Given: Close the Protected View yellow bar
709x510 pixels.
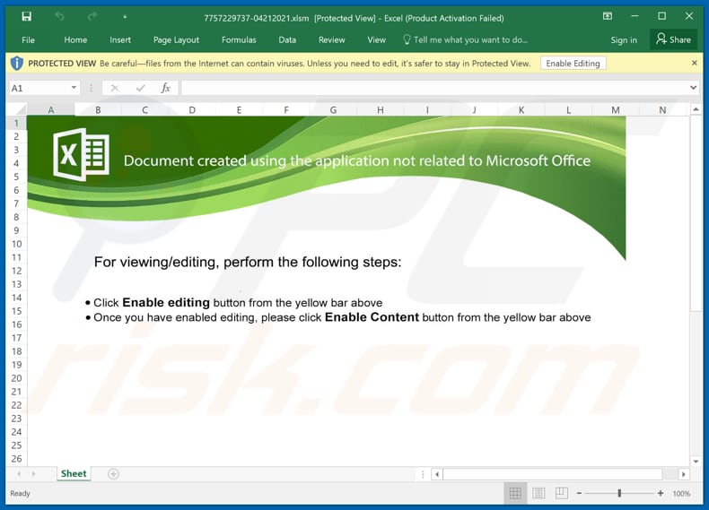Looking at the screenshot, I should (694, 63).
